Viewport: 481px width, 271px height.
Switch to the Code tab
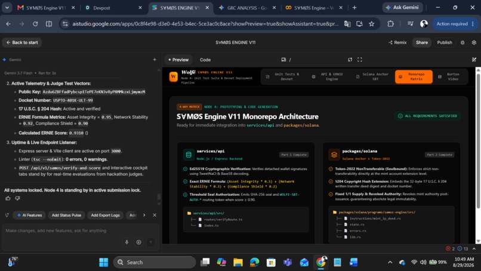click(205, 60)
